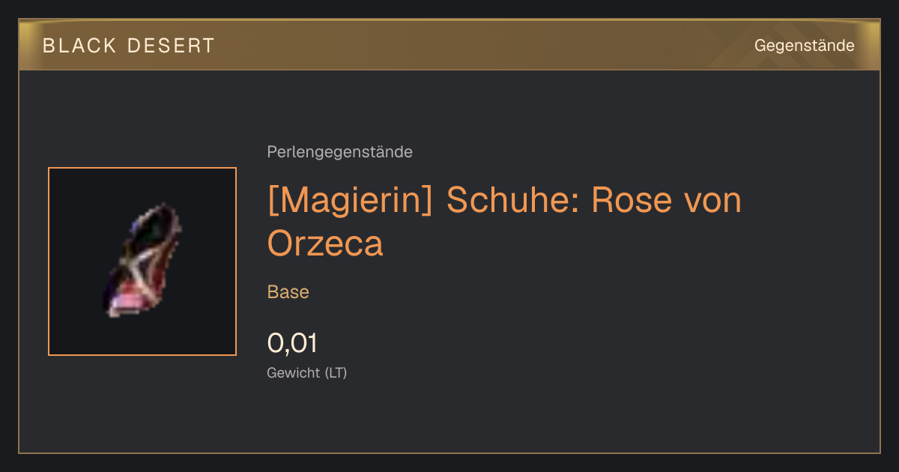Click the [Magierin] class tag in title
The height and width of the screenshot is (472, 899).
tap(350, 201)
